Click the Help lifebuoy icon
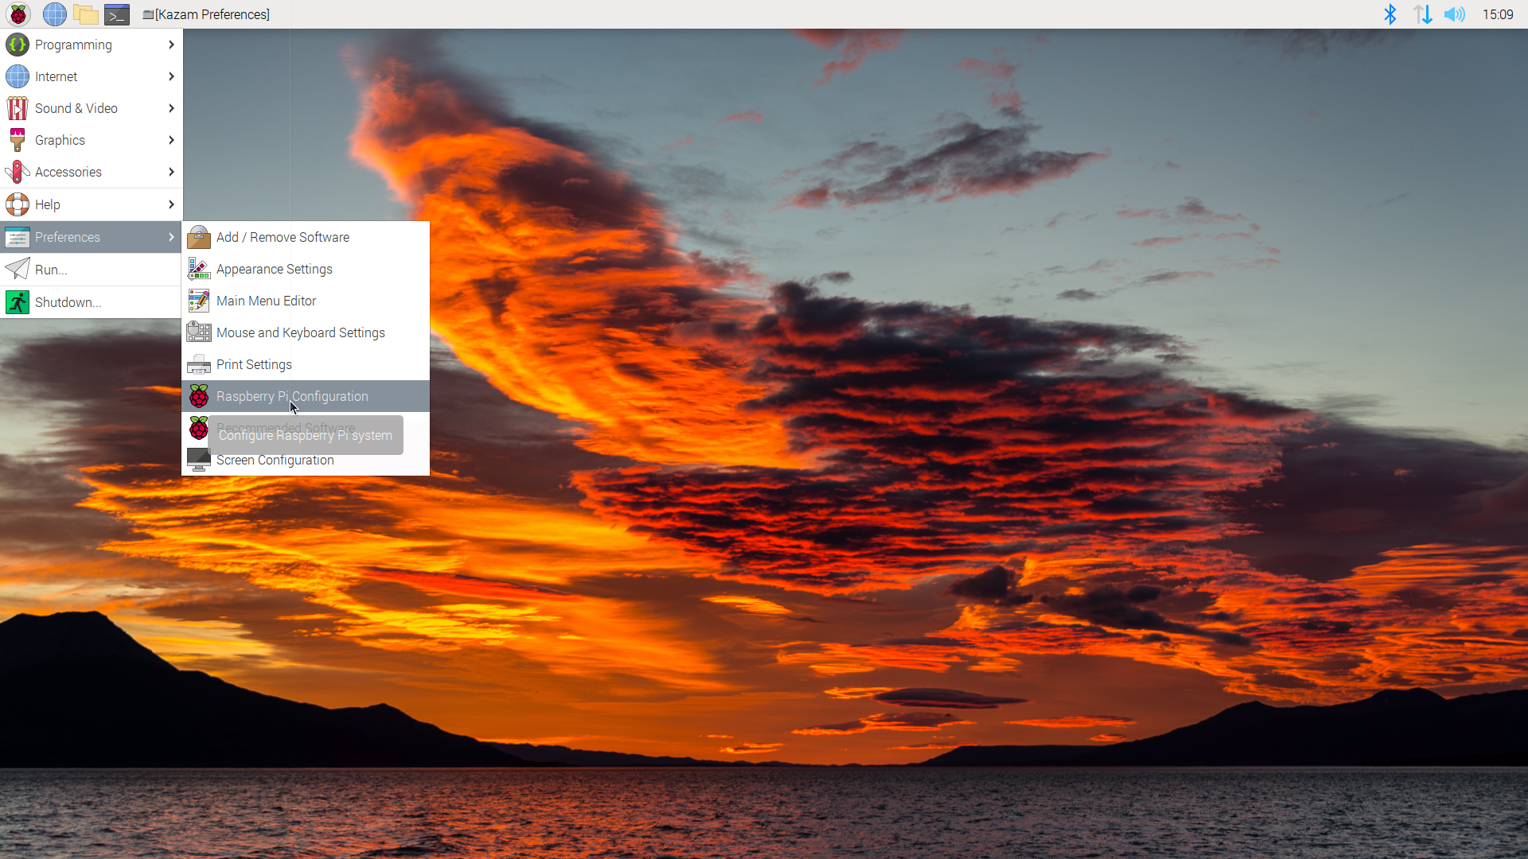The width and height of the screenshot is (1528, 859). tap(18, 204)
